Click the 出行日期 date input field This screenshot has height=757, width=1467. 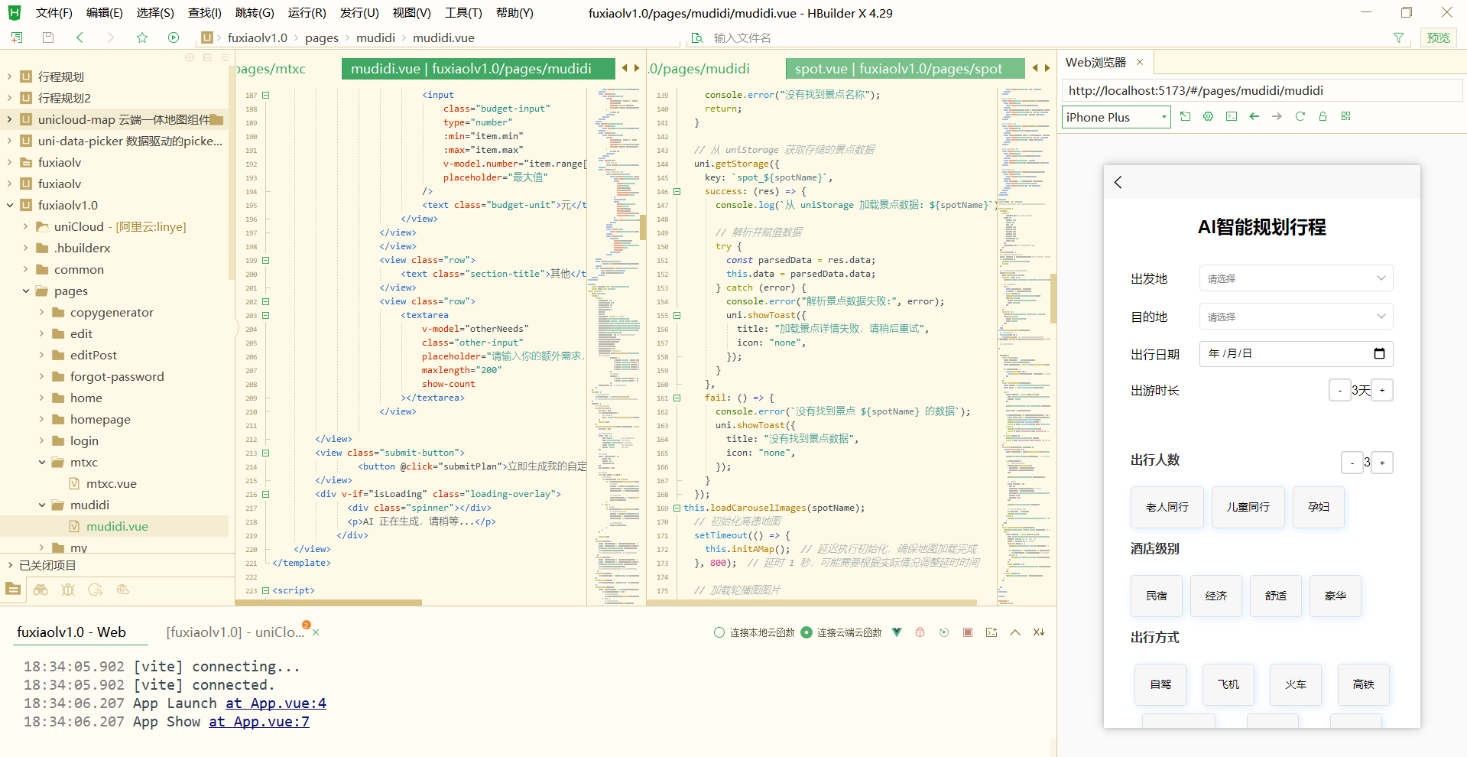pyautogui.click(x=1296, y=353)
